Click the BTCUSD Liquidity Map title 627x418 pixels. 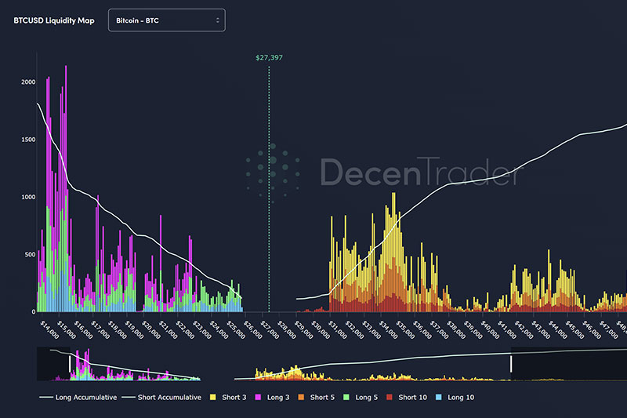coord(54,20)
